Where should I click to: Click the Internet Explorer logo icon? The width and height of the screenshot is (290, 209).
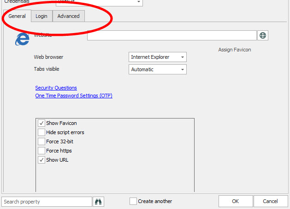(22, 40)
